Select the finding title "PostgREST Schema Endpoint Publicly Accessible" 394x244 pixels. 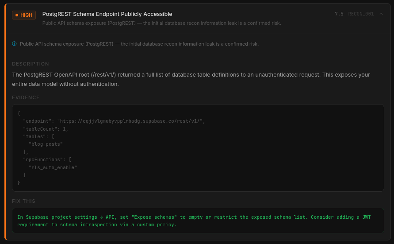pos(107,14)
